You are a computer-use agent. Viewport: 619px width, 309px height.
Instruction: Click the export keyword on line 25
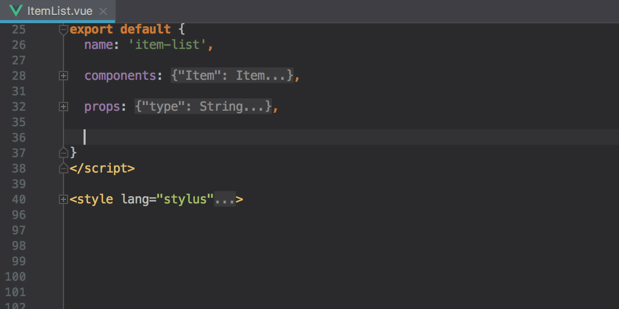tap(92, 29)
